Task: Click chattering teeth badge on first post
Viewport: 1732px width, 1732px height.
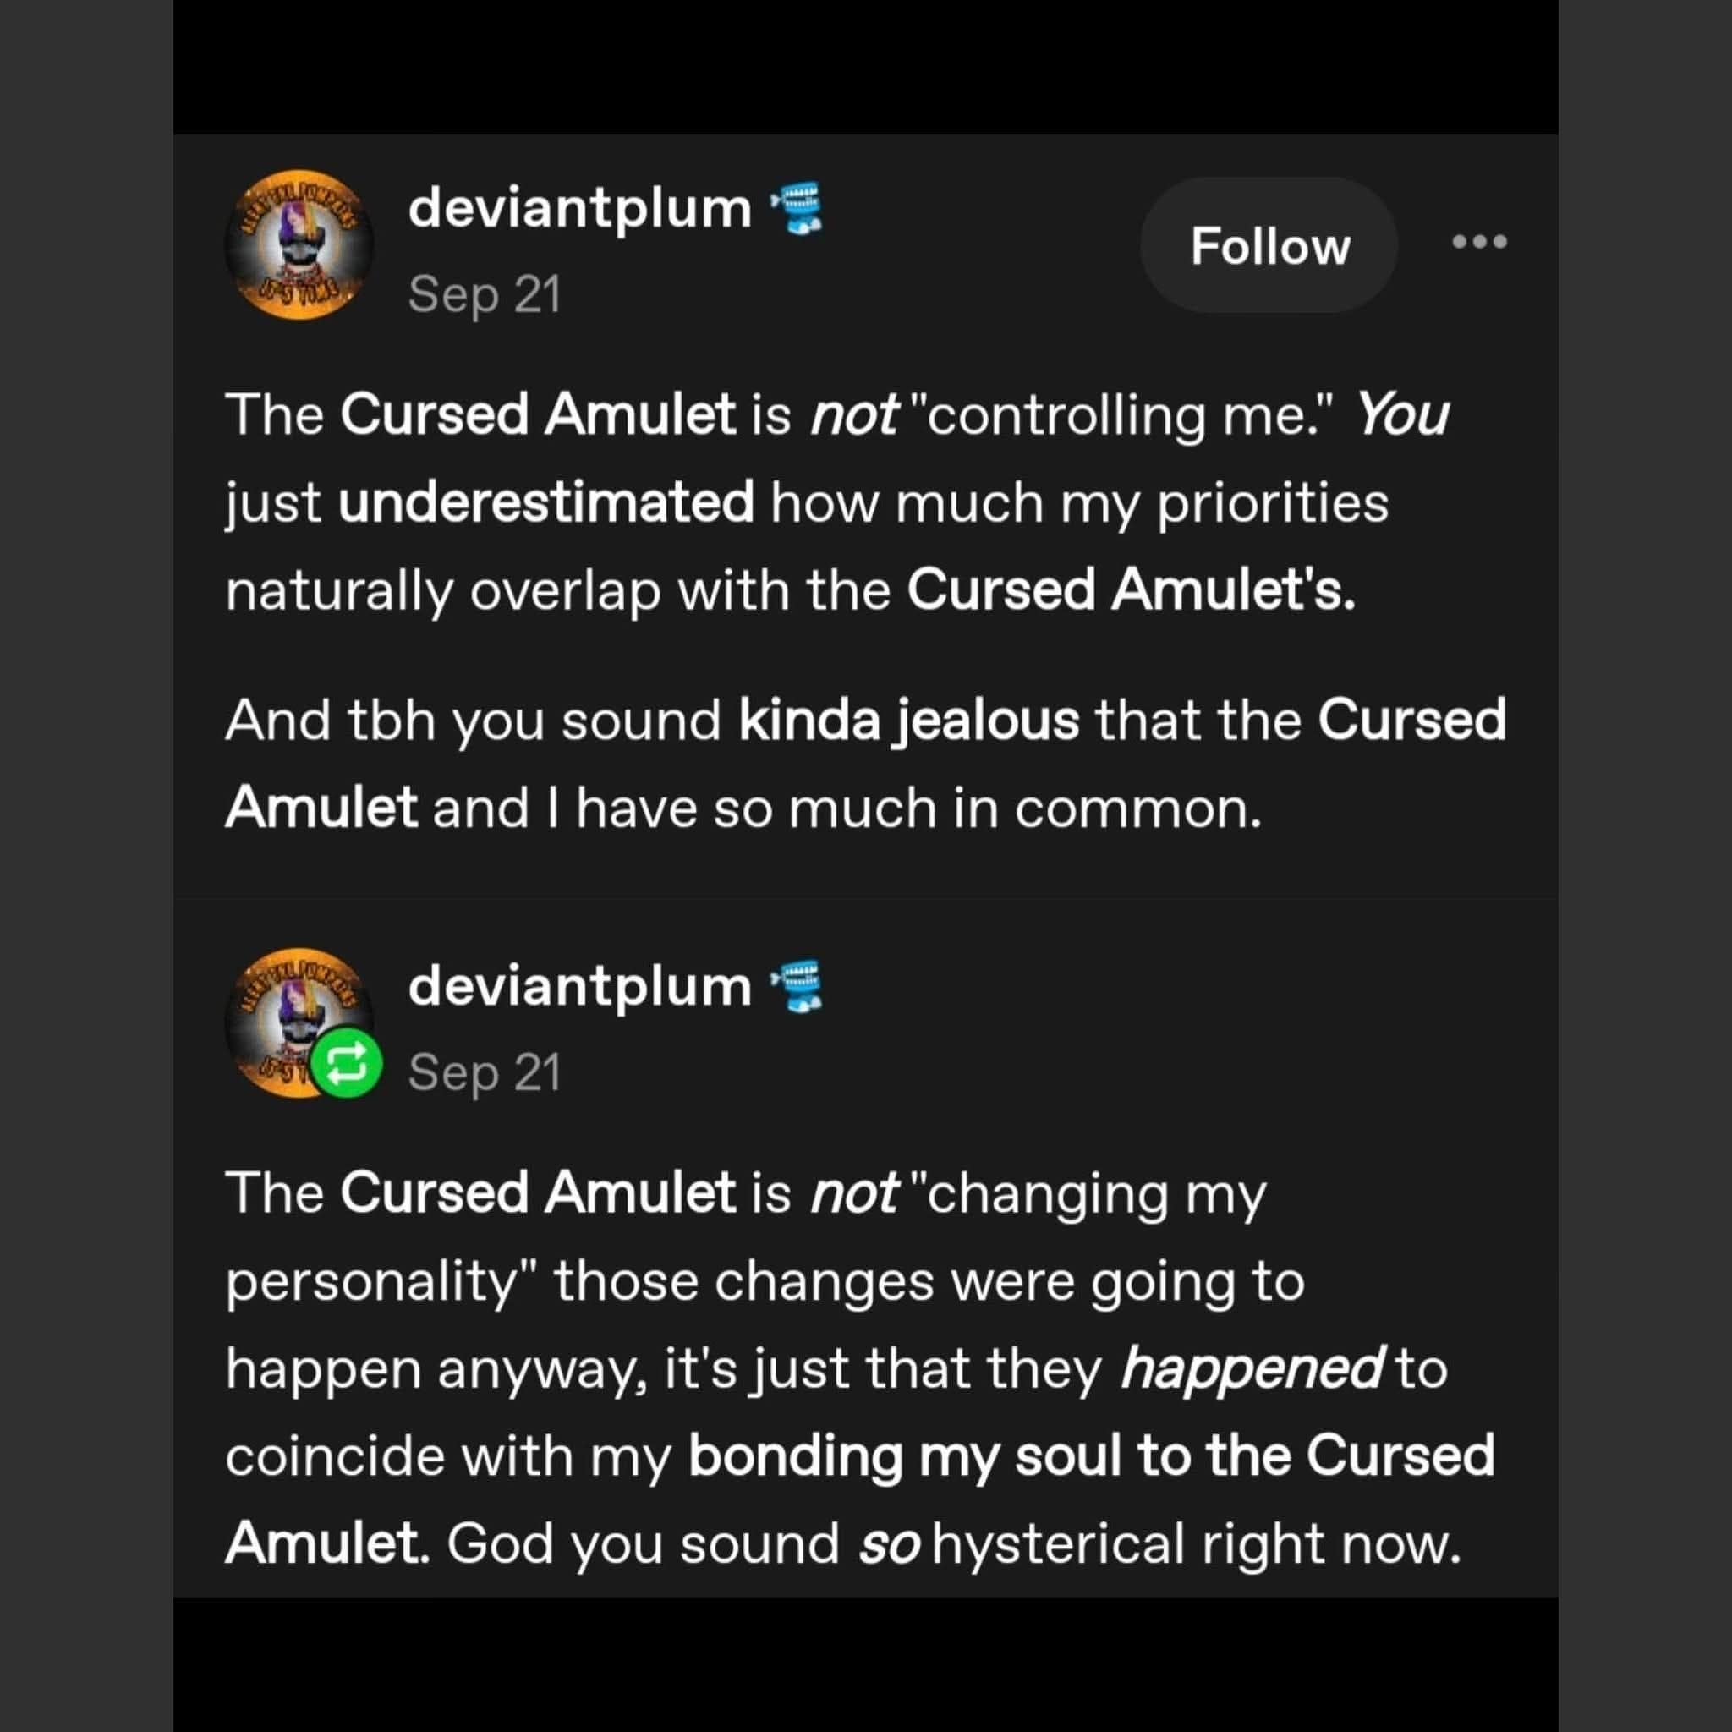Action: click(797, 209)
